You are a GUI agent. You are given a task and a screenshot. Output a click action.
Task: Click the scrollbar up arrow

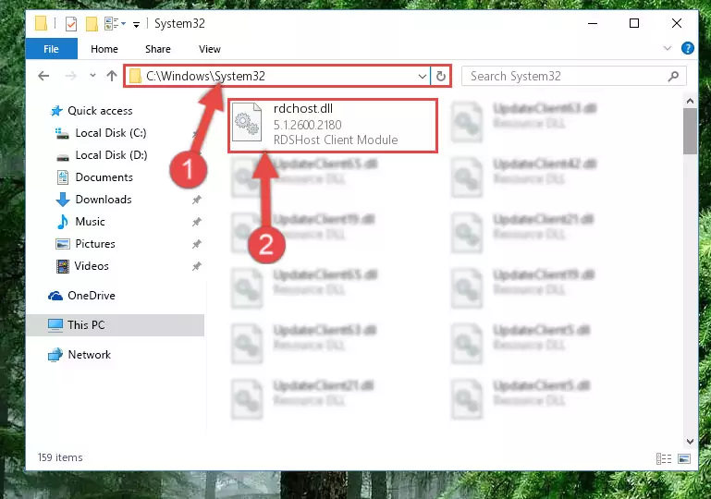click(x=690, y=101)
